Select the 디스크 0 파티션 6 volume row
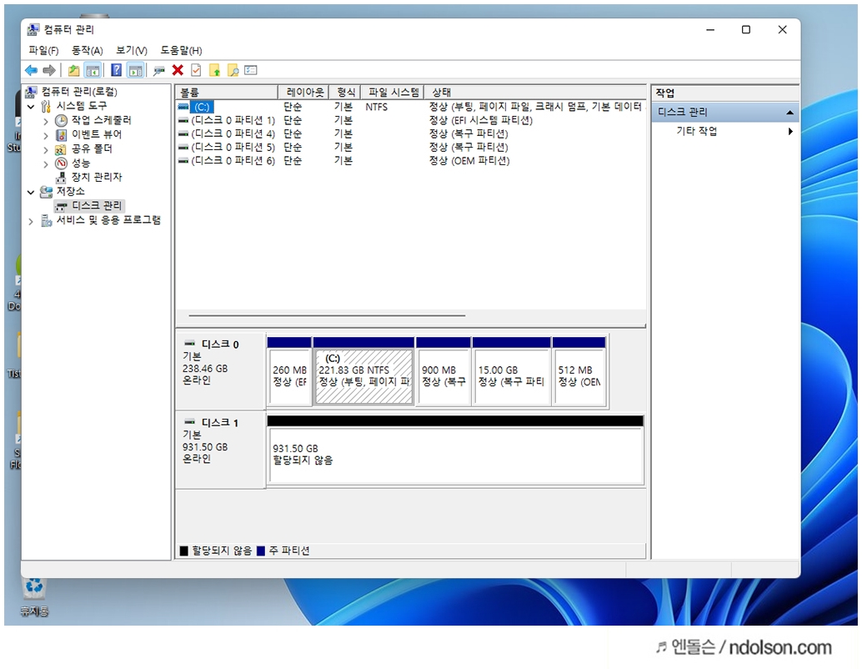This screenshot has width=862, height=669. click(410, 161)
